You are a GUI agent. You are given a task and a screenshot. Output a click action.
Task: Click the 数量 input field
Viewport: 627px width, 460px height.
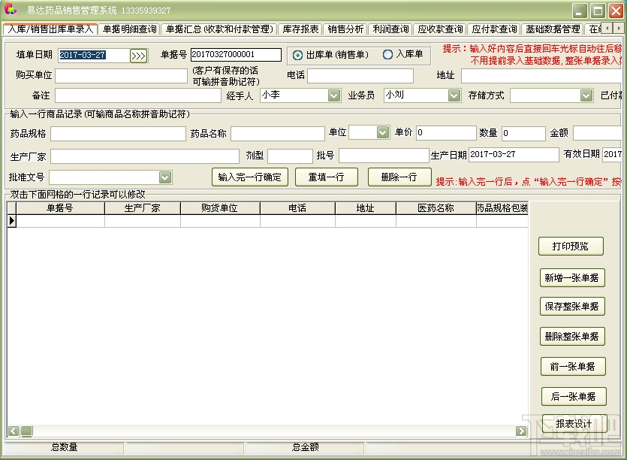(x=523, y=133)
